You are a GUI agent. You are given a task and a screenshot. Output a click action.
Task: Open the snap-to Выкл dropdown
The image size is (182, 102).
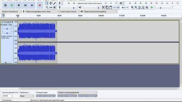[27, 96]
